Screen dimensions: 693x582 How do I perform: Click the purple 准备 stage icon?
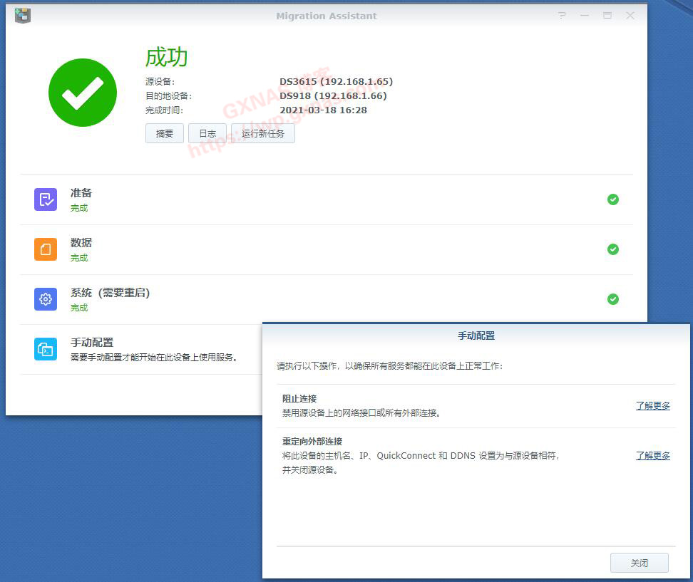[x=46, y=199]
